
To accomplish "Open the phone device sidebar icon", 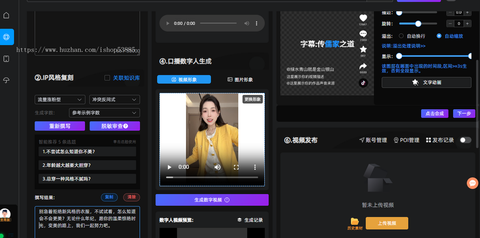I will pyautogui.click(x=6, y=59).
